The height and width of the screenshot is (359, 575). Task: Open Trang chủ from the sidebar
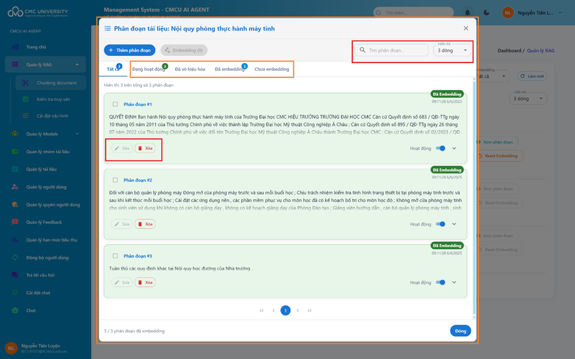click(36, 47)
